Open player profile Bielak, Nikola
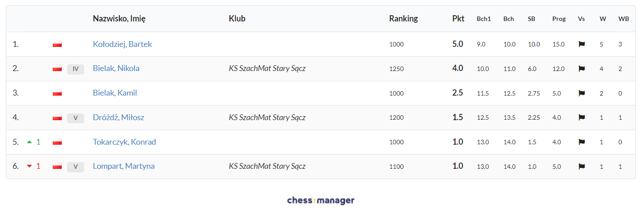Screen dimensions: 641x209 pos(116,68)
